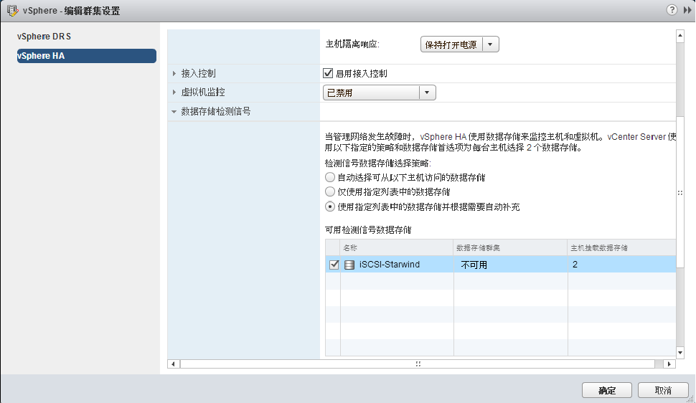The height and width of the screenshot is (403, 696).
Task: Open the 主机隔离响应 dropdown
Action: click(x=460, y=44)
